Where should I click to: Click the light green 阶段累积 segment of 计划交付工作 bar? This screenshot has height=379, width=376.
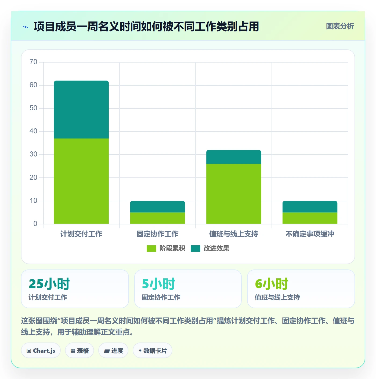[x=81, y=181]
